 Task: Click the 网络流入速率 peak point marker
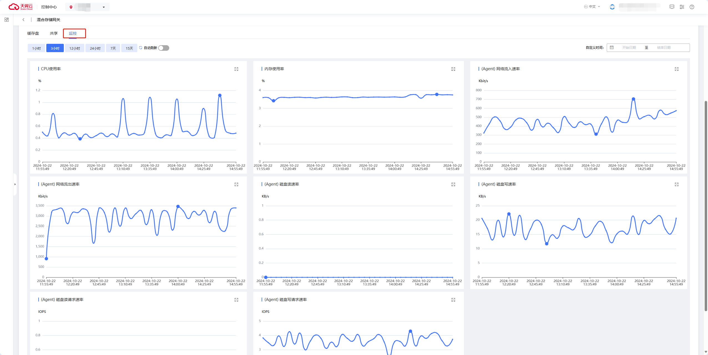pos(633,99)
